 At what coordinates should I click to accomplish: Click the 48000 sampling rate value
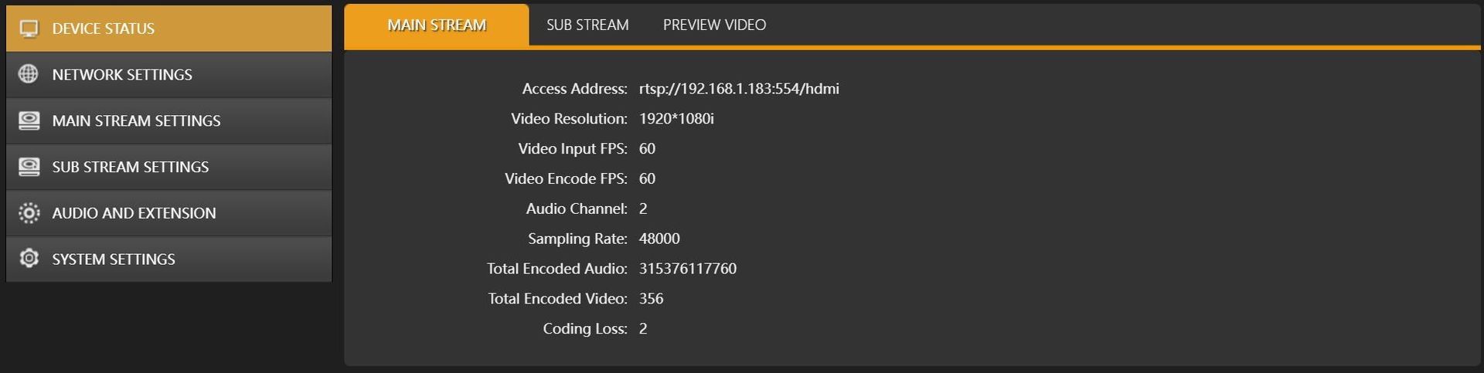(x=659, y=239)
